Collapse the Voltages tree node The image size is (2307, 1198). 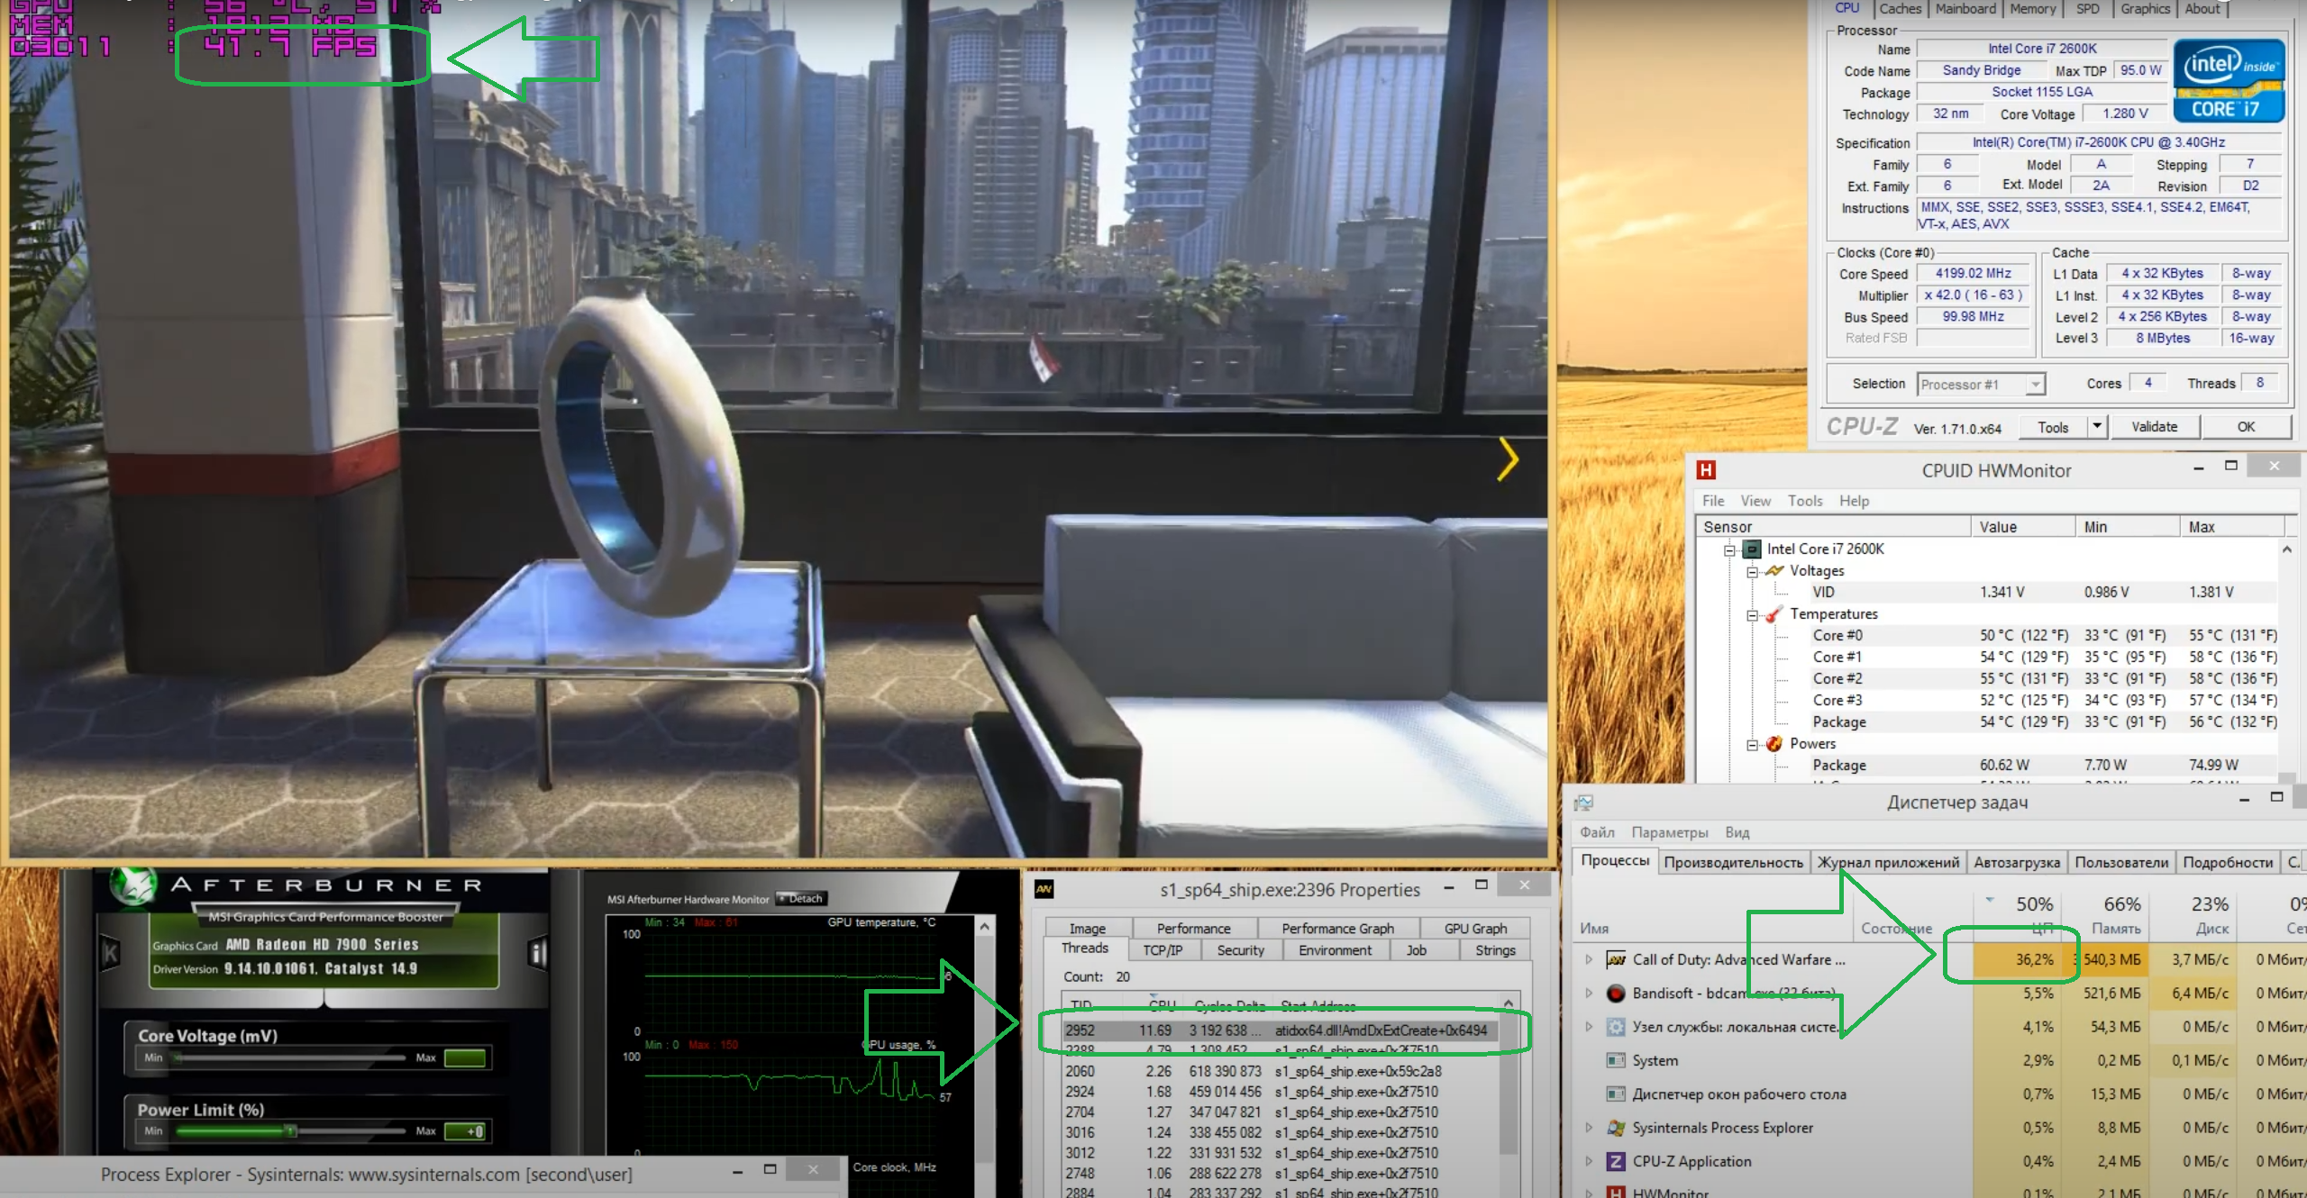coord(1752,572)
